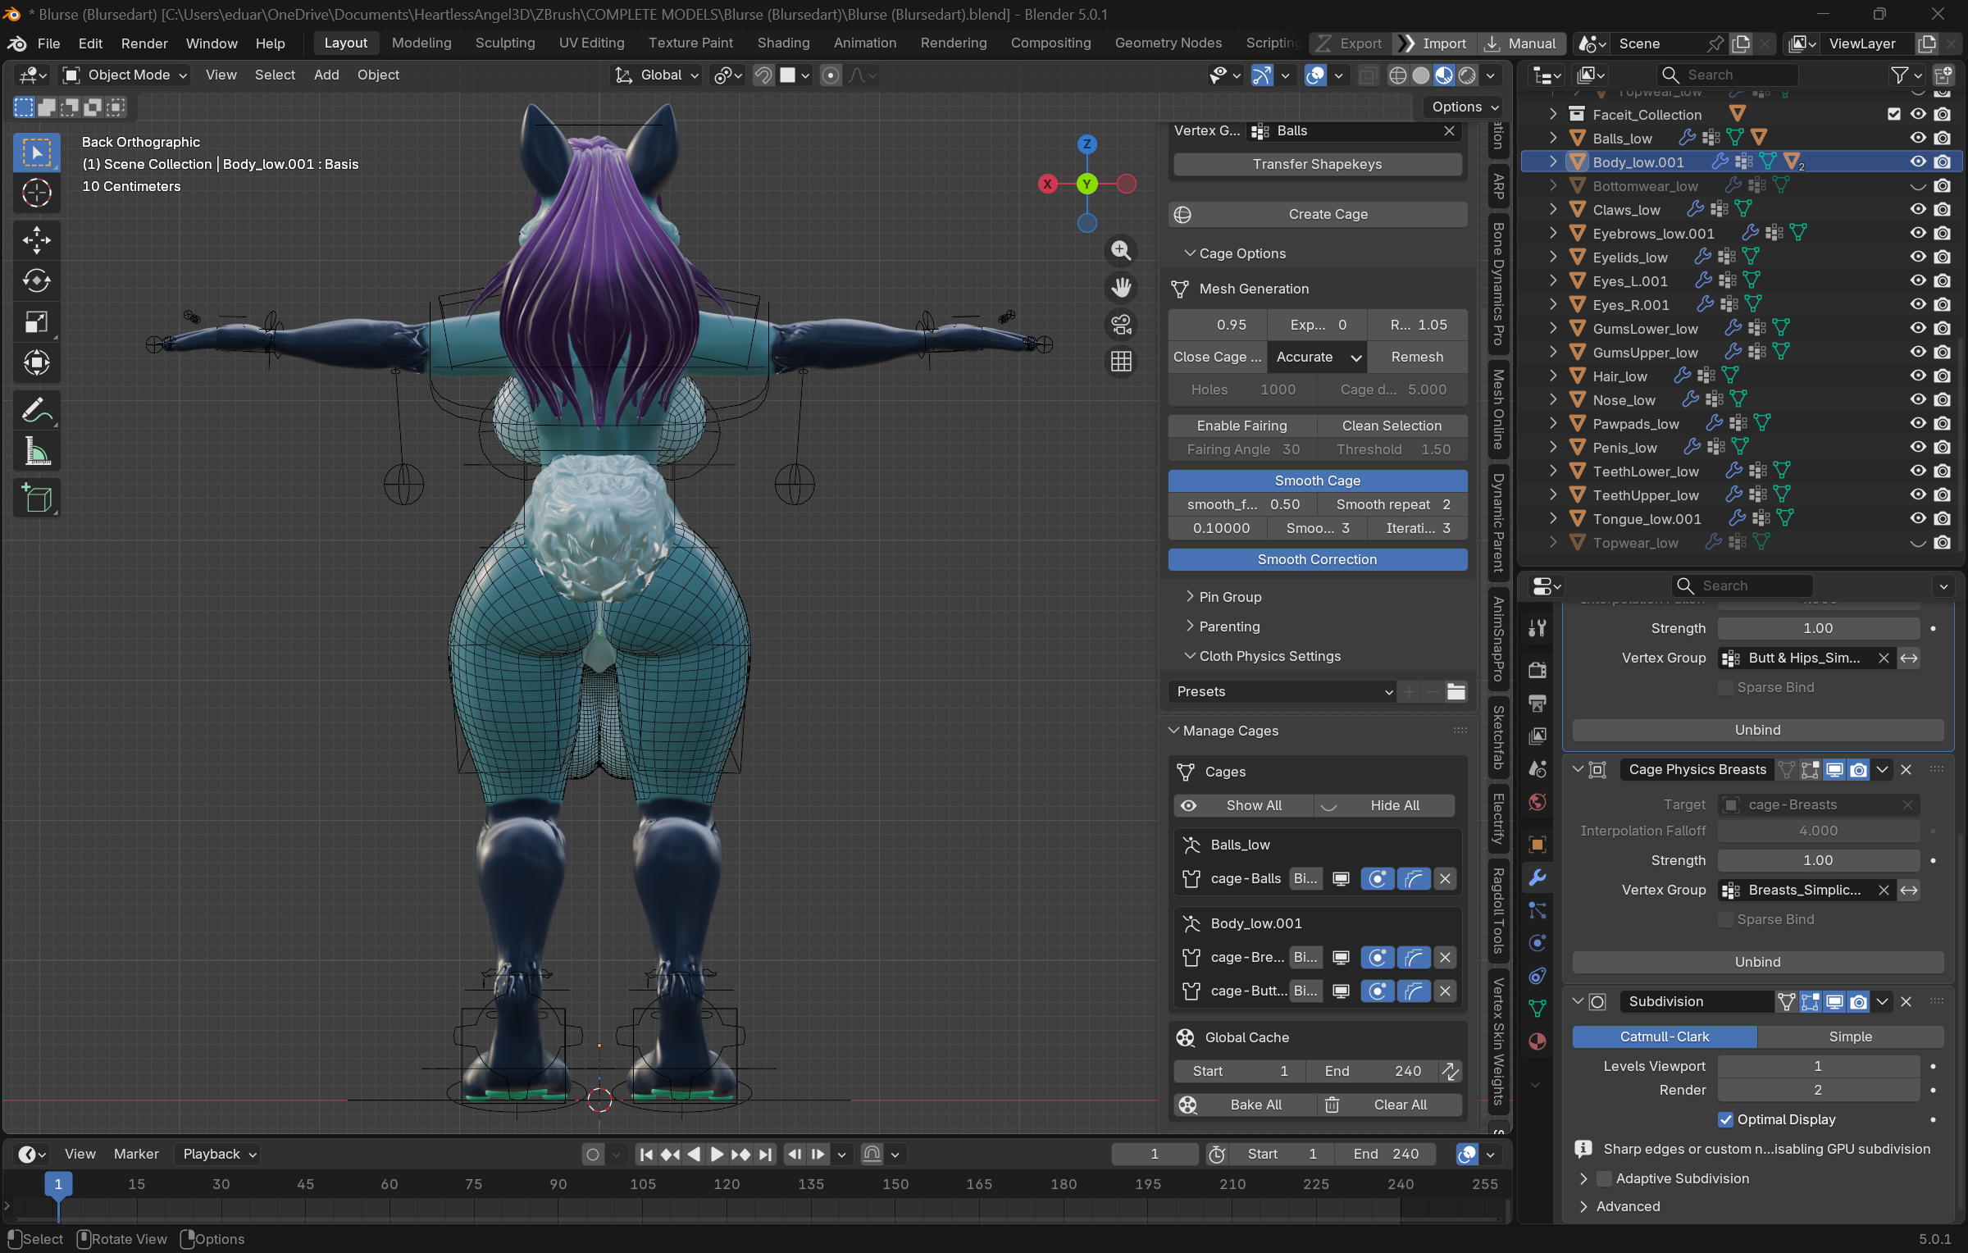Viewport: 1968px width, 1253px height.
Task: Collapse the Cage Options section
Action: [1234, 254]
